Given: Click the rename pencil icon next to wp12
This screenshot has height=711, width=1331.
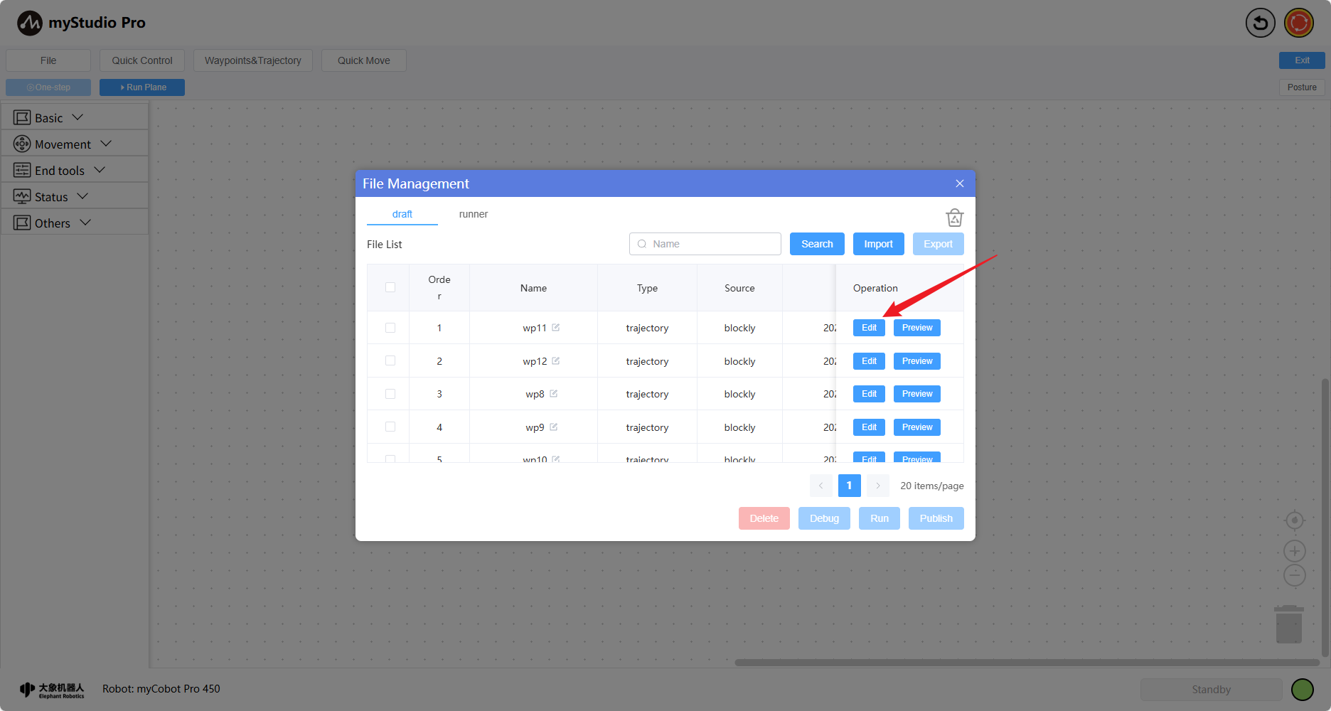Looking at the screenshot, I should click(x=556, y=361).
